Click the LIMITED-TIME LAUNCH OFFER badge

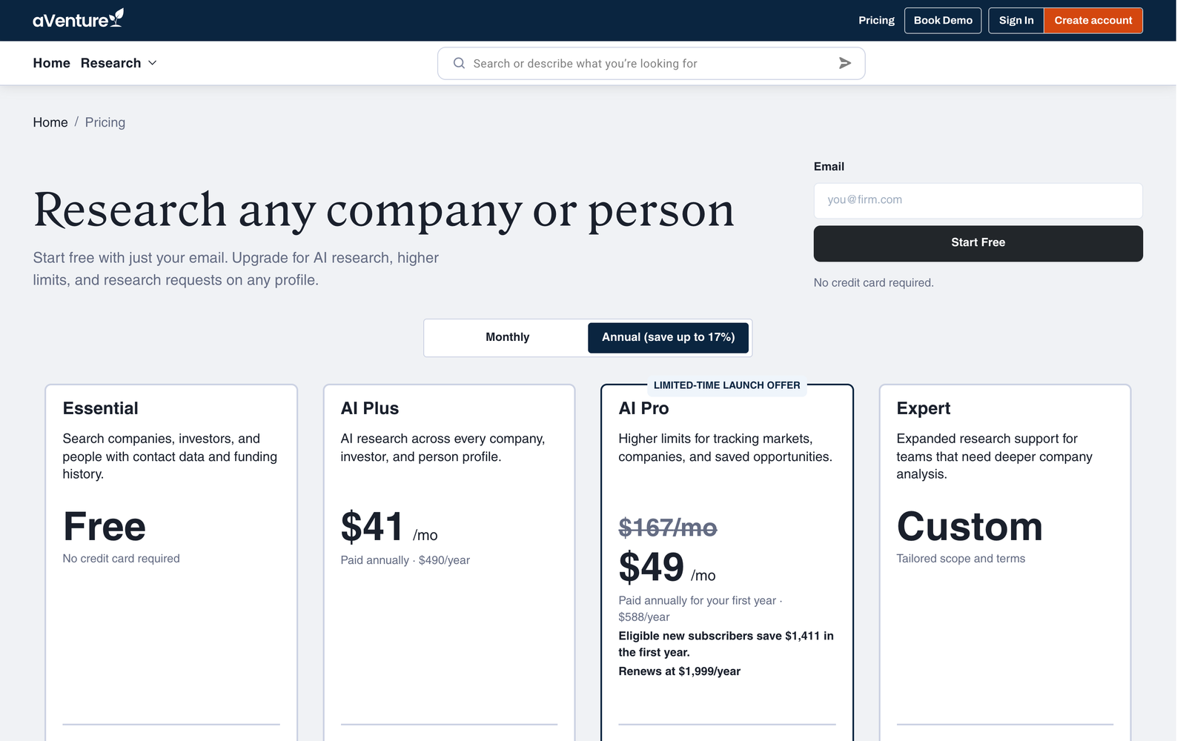pyautogui.click(x=726, y=385)
